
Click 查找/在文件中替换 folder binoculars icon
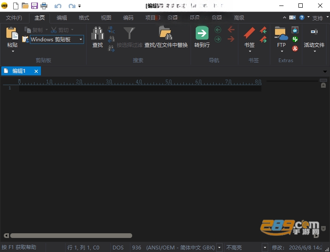pyautogui.click(x=165, y=33)
